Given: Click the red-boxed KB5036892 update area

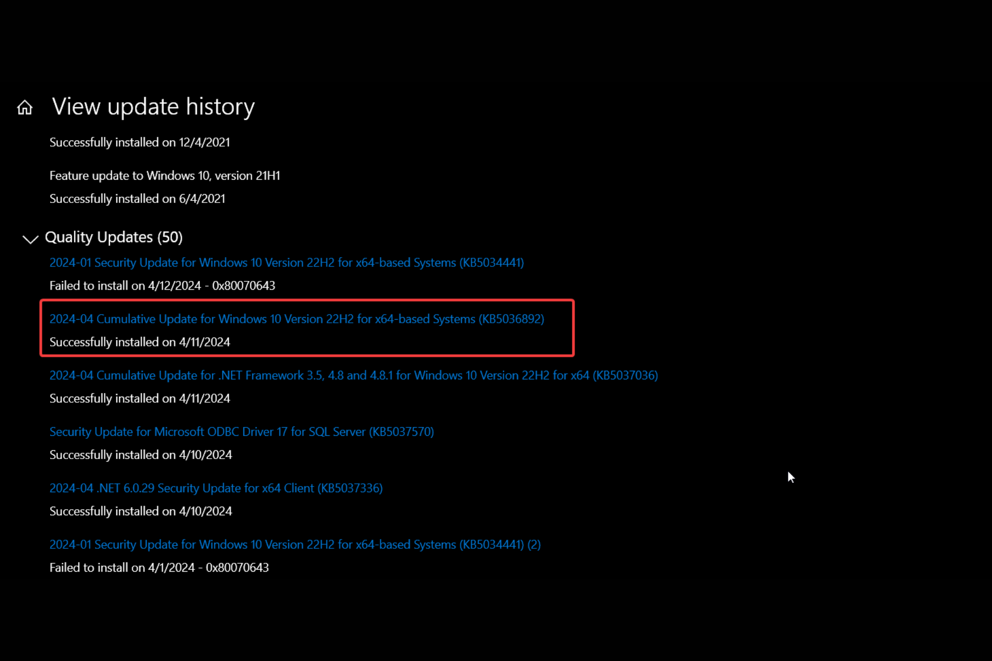Looking at the screenshot, I should tap(307, 328).
